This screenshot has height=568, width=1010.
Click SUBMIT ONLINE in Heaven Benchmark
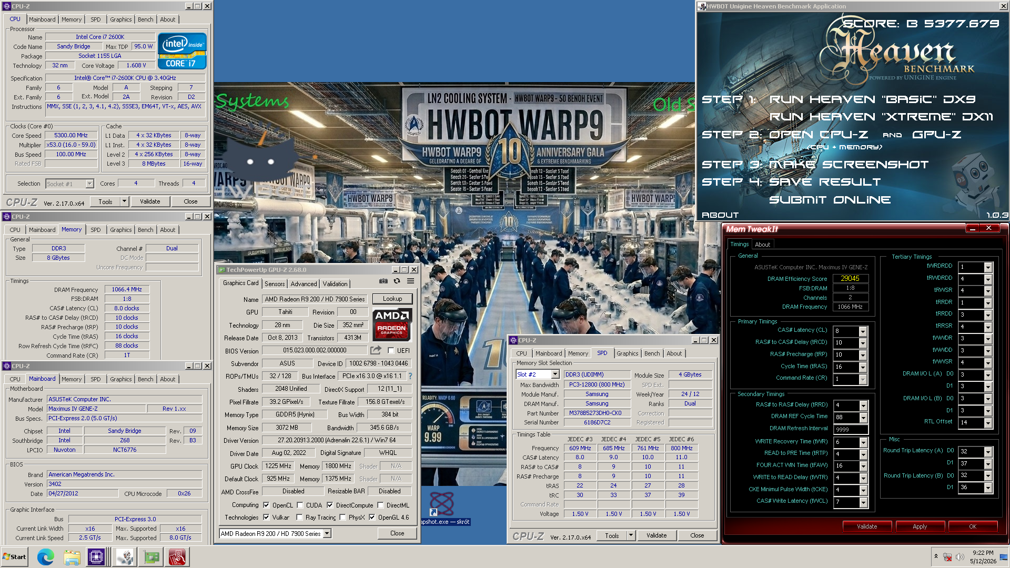(830, 200)
